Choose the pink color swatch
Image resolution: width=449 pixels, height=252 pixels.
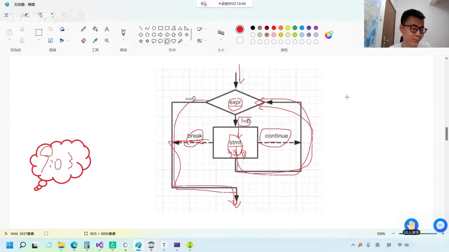point(274,35)
